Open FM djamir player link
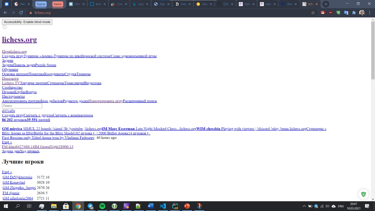Screen dimensions: 375x211 tap(11, 193)
